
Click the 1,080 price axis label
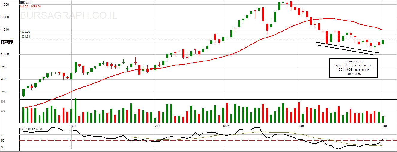(5, 5)
